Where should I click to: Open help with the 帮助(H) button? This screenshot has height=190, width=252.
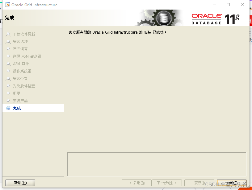20,183
